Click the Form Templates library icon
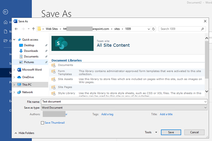The width and height of the screenshot is (212, 141). 53,71
